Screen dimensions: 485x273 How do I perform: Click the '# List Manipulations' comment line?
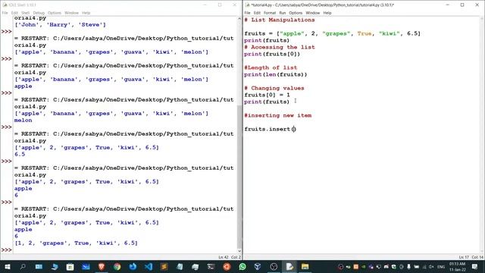pyautogui.click(x=280, y=20)
